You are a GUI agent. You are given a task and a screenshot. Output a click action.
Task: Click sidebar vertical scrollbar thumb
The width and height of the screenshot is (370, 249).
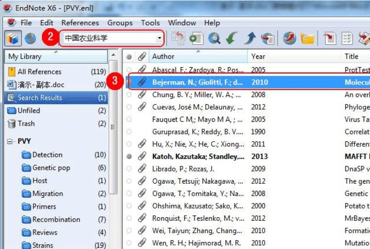click(113, 127)
